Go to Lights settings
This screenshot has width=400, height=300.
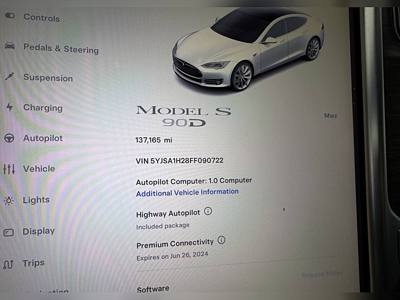click(x=36, y=200)
